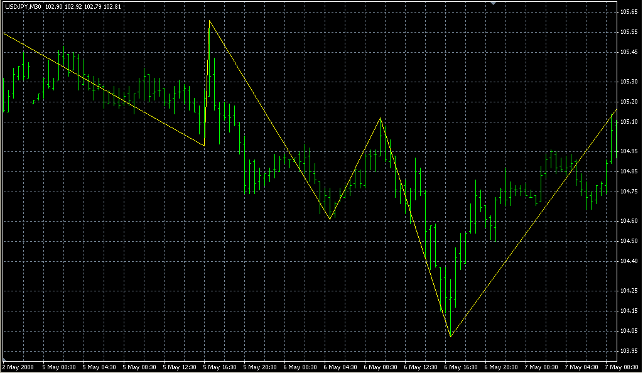
Task: Click the 104.85 price scale label
Action: pos(629,171)
